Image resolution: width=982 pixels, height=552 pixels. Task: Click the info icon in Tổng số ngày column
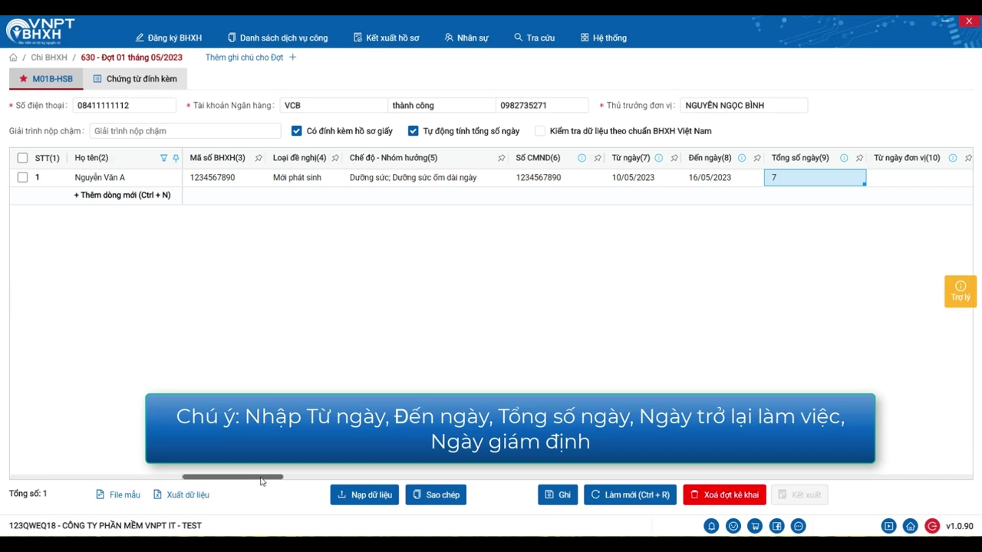(x=844, y=158)
